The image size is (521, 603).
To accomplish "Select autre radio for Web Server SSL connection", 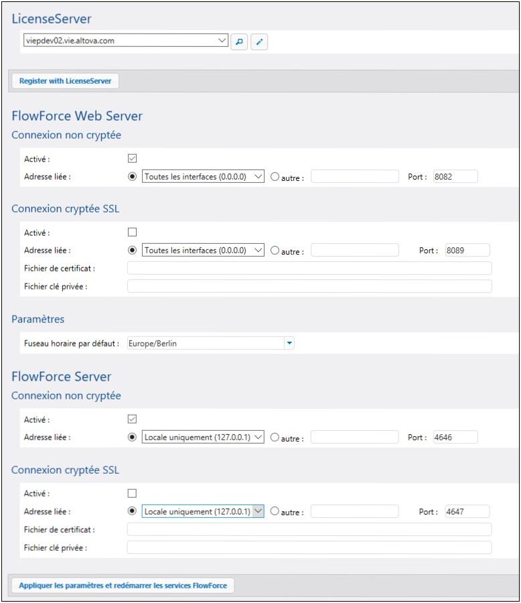I will [x=275, y=251].
